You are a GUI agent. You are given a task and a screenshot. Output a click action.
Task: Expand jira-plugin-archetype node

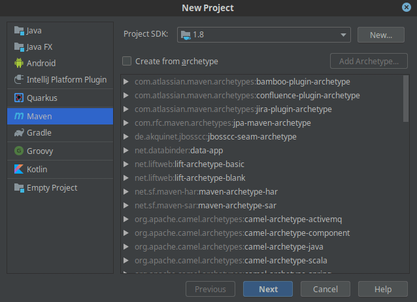coord(126,109)
